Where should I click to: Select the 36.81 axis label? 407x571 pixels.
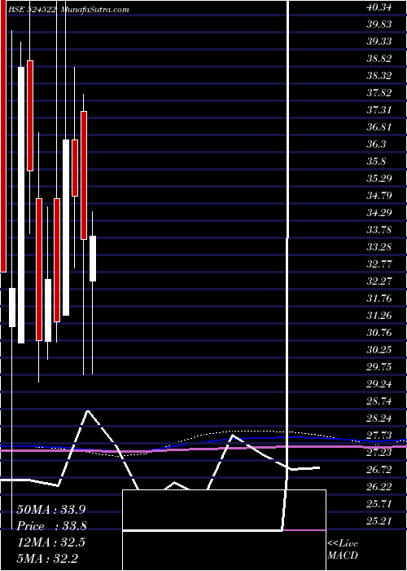click(379, 127)
